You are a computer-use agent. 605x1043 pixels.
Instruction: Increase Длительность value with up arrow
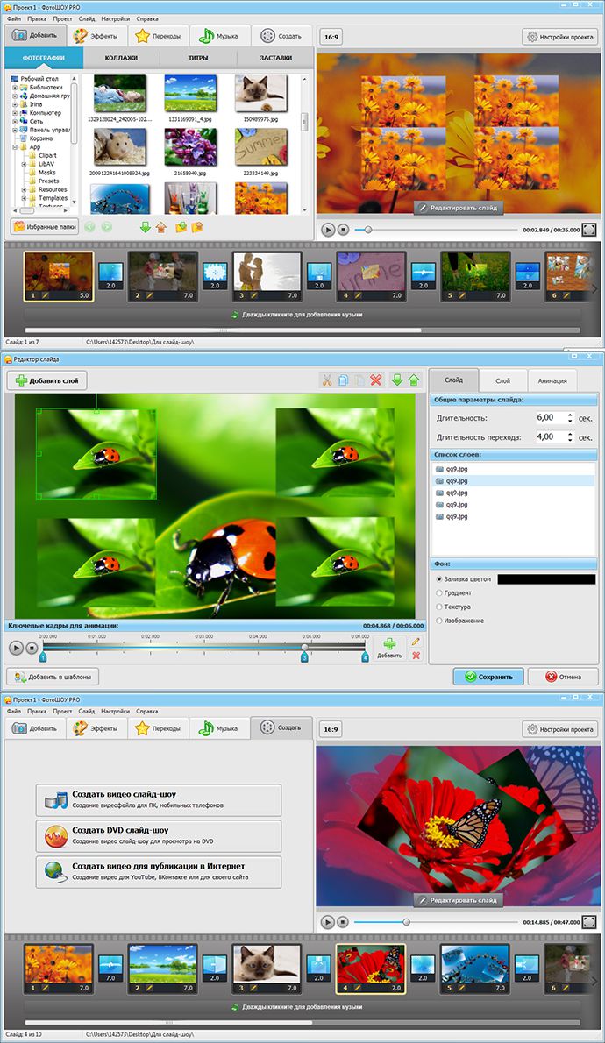coord(570,415)
